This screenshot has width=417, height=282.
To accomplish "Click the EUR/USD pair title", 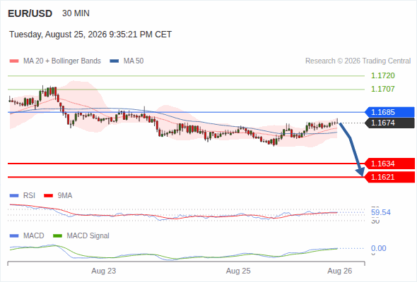I will pos(30,13).
